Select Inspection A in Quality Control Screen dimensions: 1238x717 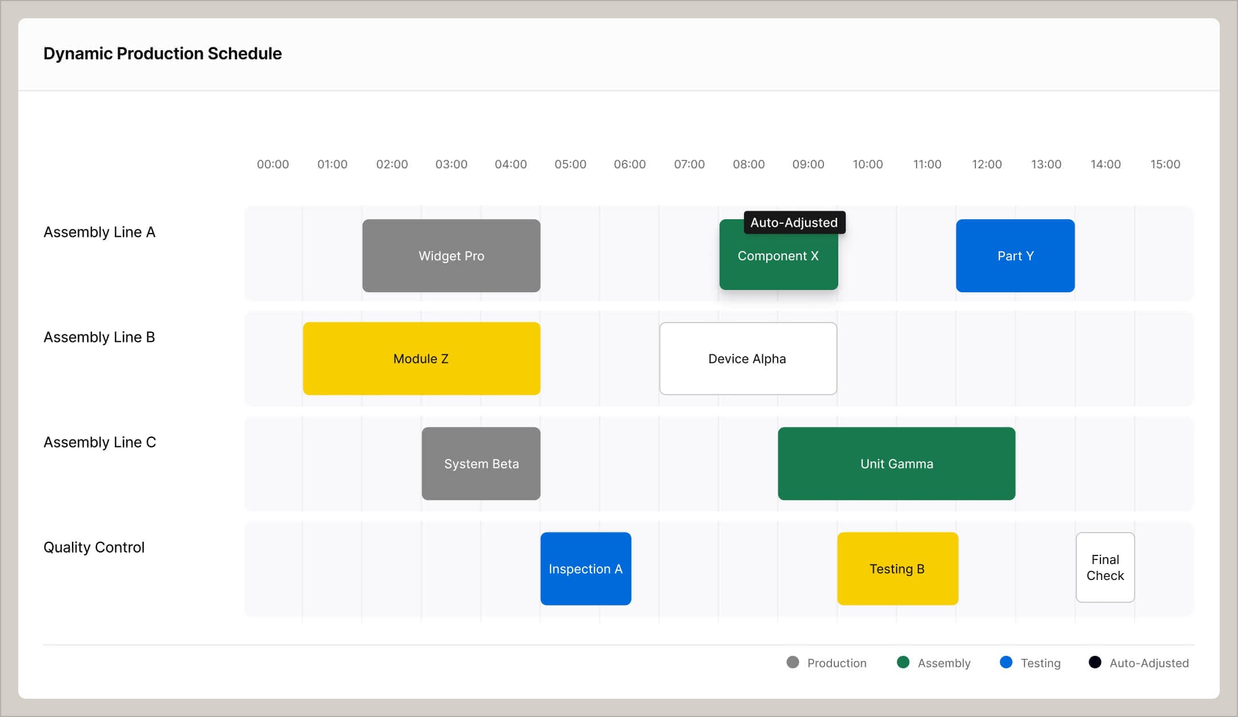pos(585,569)
